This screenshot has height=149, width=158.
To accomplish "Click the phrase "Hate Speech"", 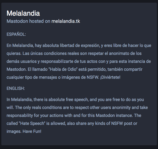I will [32, 123].
